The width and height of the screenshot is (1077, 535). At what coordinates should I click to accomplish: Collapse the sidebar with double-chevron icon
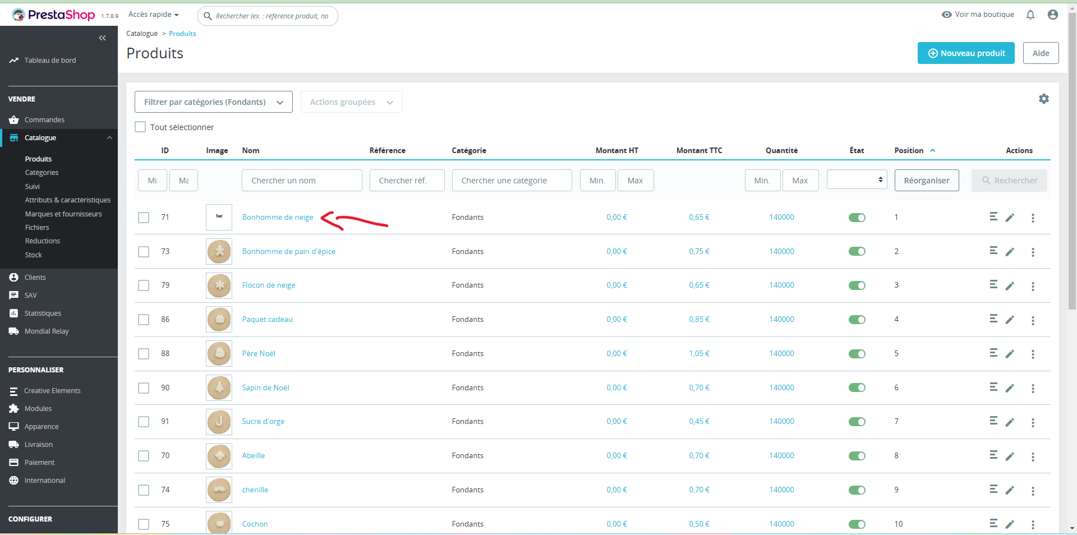coord(102,38)
